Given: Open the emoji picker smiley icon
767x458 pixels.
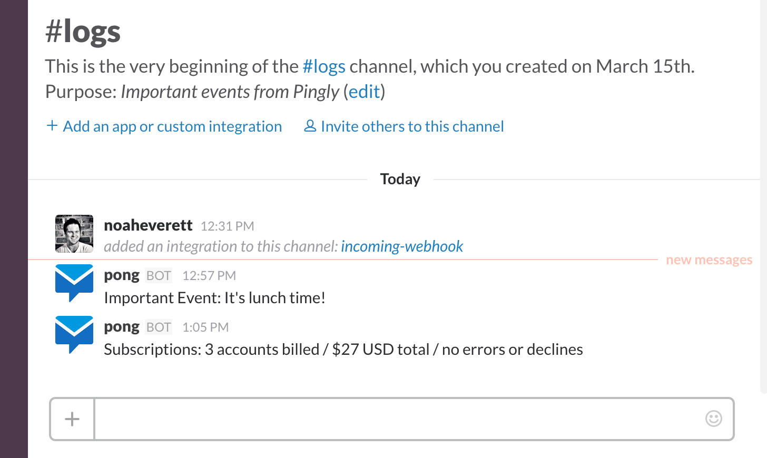Looking at the screenshot, I should click(713, 419).
